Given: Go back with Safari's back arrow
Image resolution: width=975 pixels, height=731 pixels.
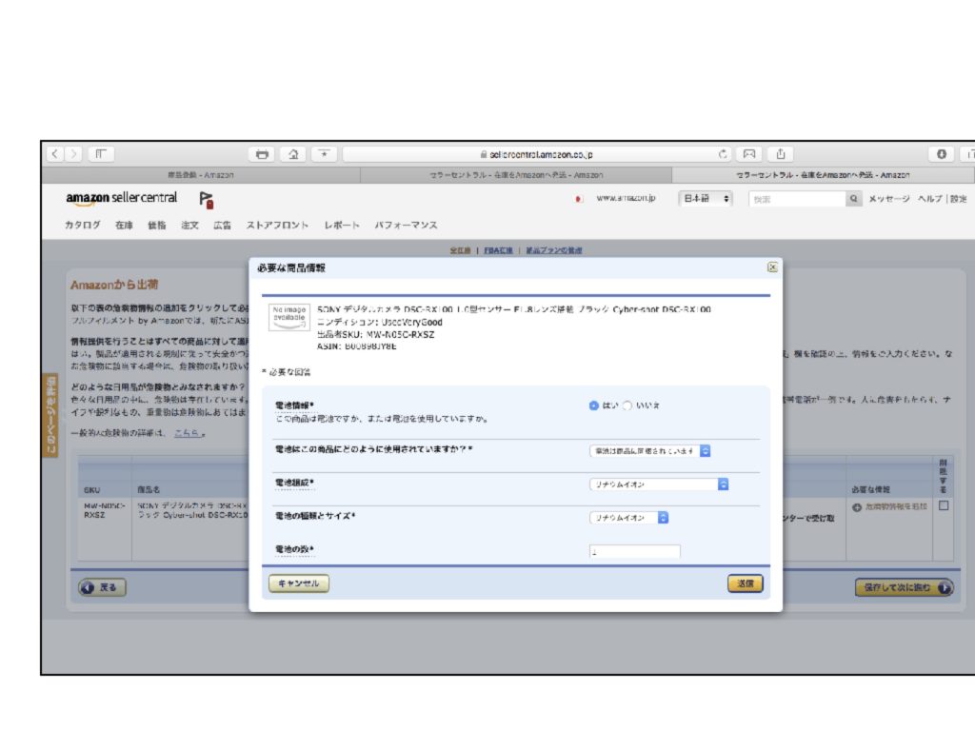Looking at the screenshot, I should point(54,154).
